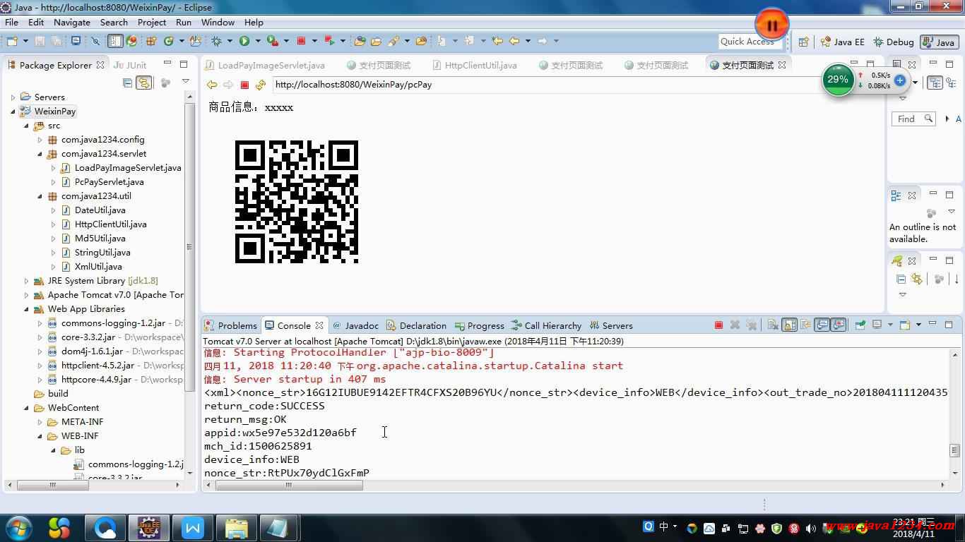
Task: Select the Java perspective button
Action: [939, 42]
